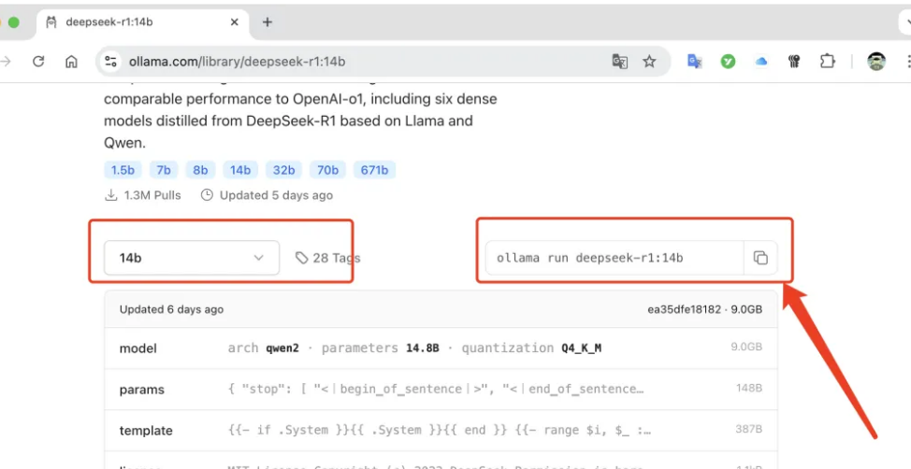The height and width of the screenshot is (469, 911).
Task: Click quantization Q4_K_M text
Action: (x=531, y=348)
